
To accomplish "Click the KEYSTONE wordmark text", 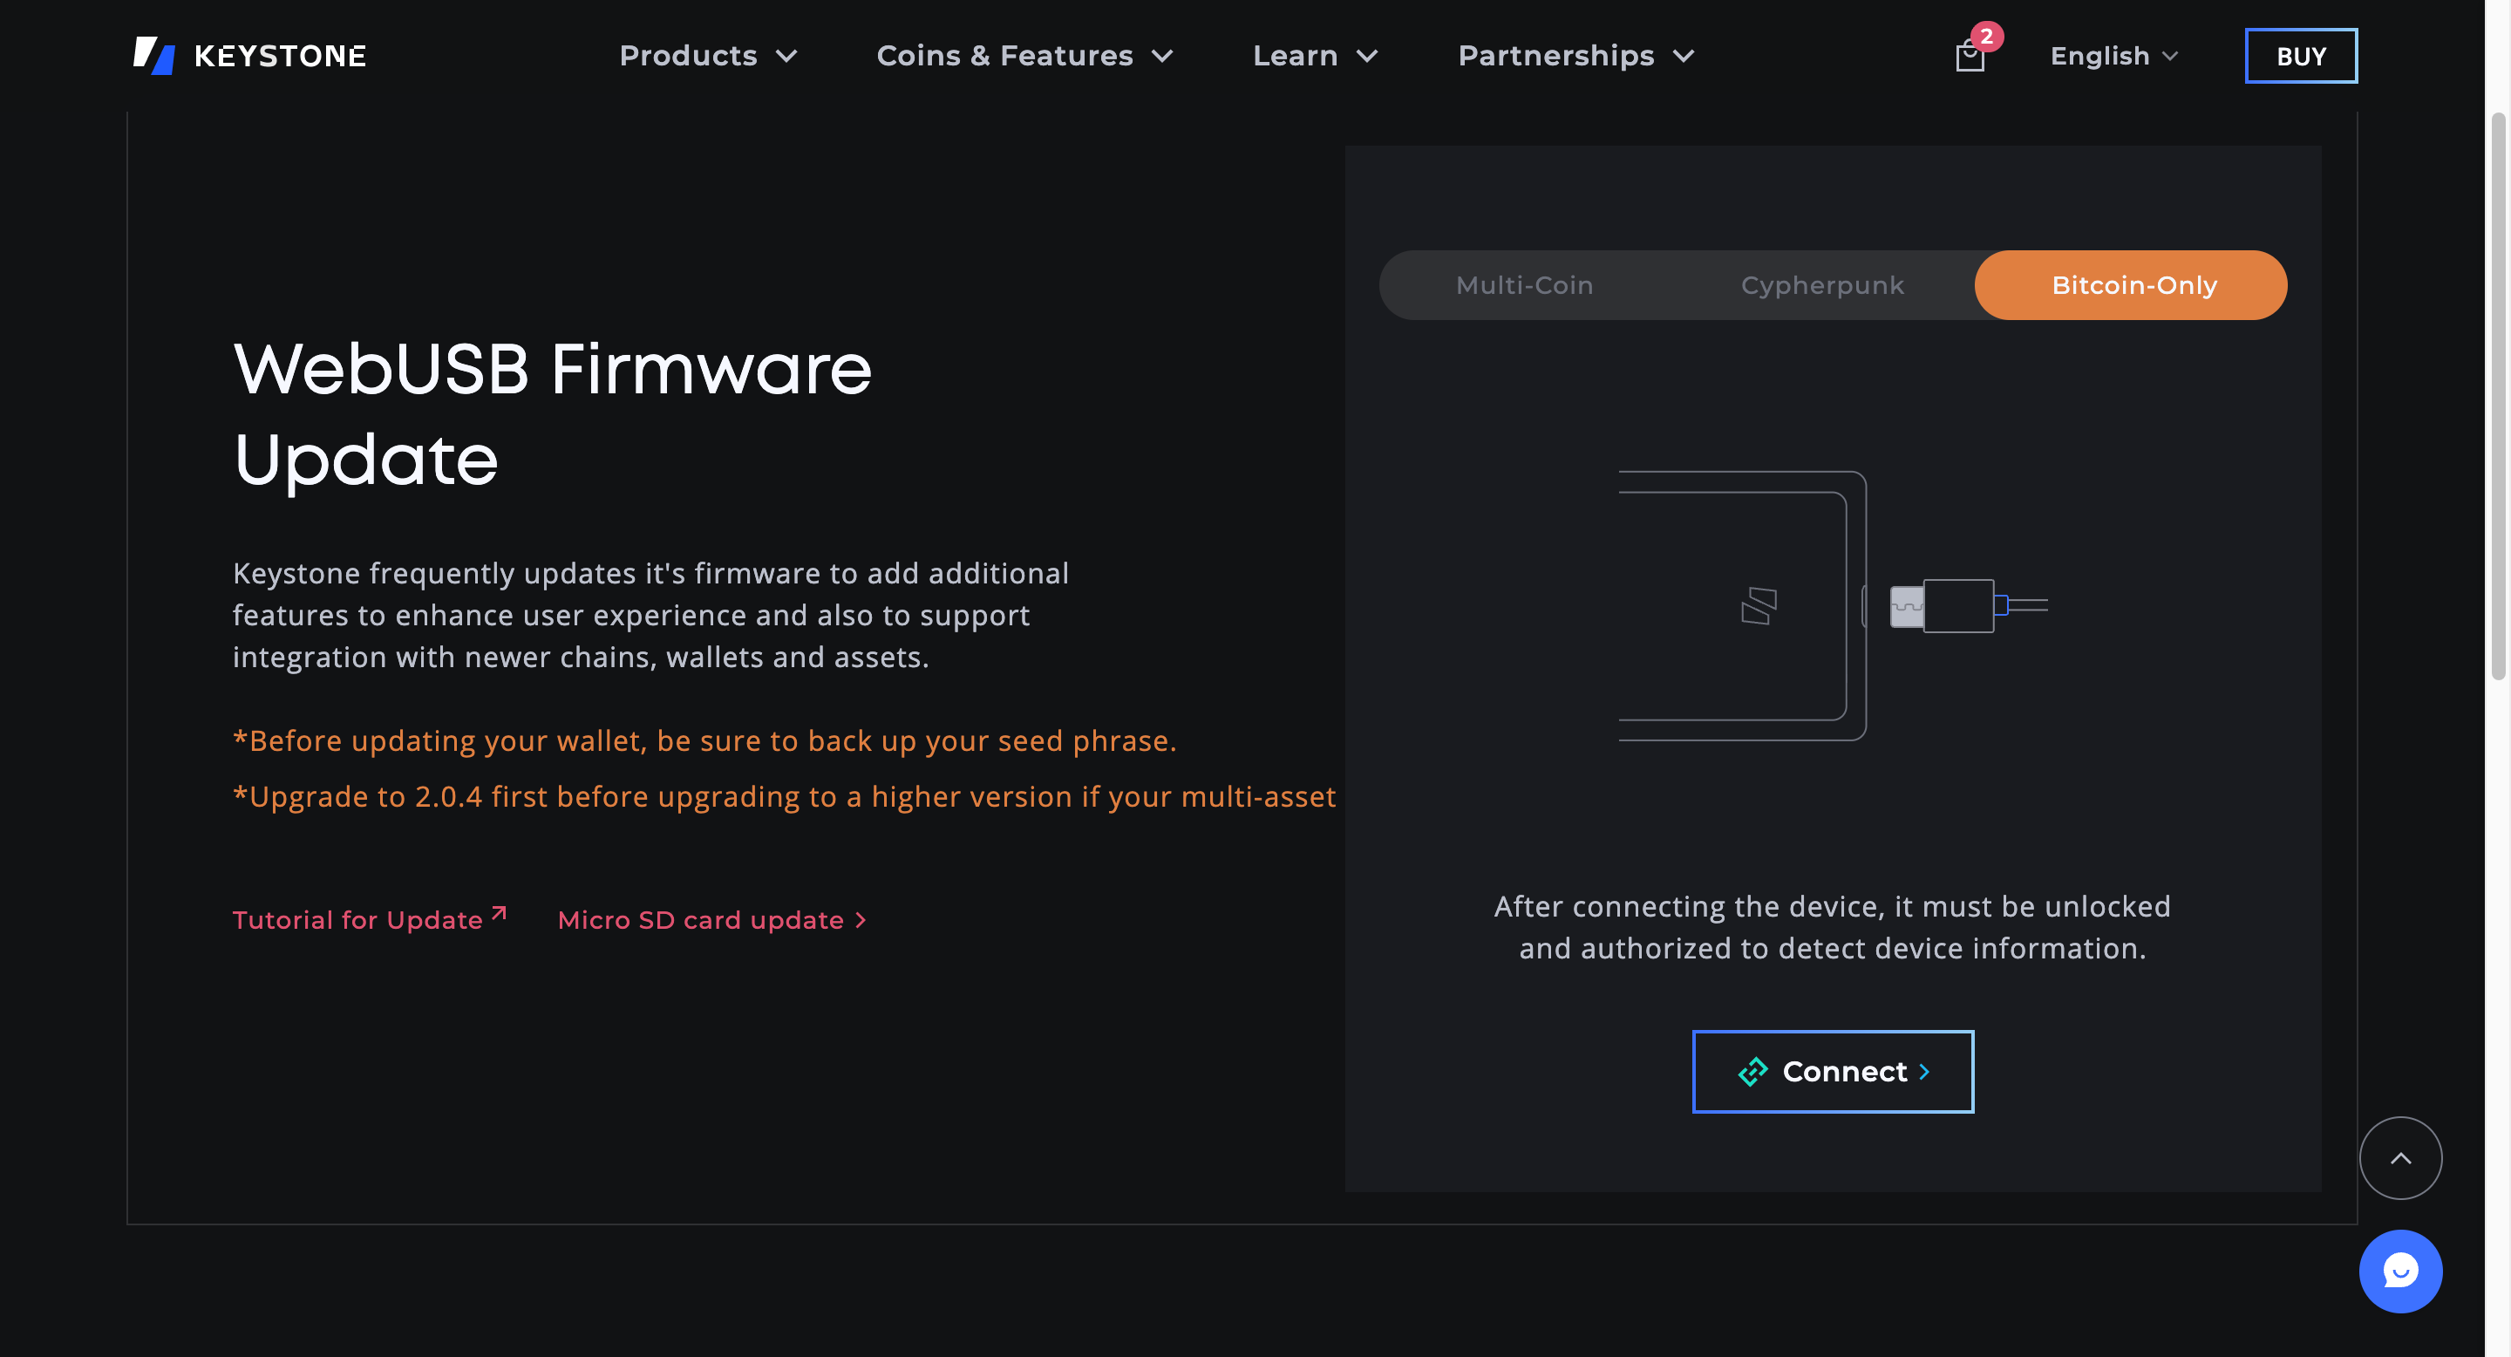I will coord(280,56).
